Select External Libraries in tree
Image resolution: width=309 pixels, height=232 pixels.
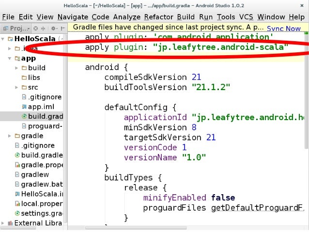tap(38, 223)
